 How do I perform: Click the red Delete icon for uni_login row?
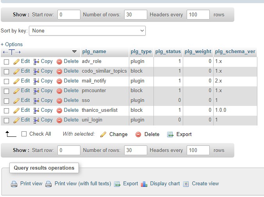(x=59, y=120)
